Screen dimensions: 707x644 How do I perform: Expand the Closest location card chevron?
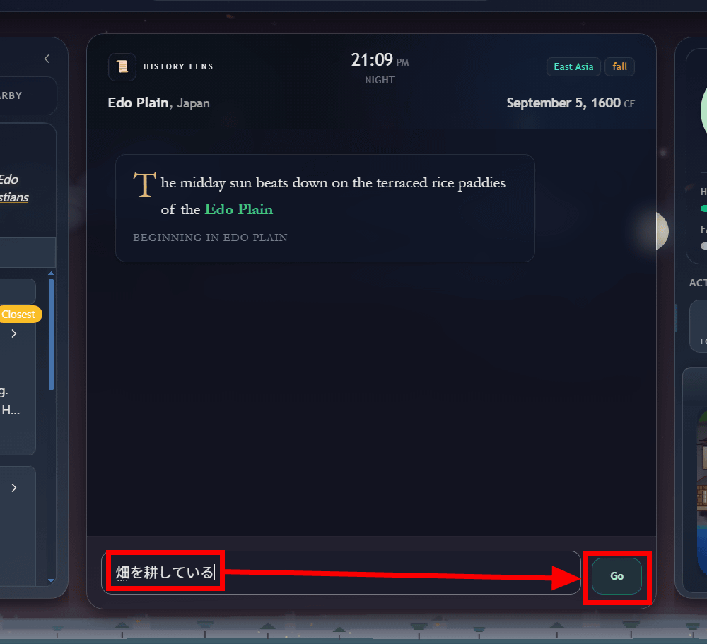[x=14, y=334]
